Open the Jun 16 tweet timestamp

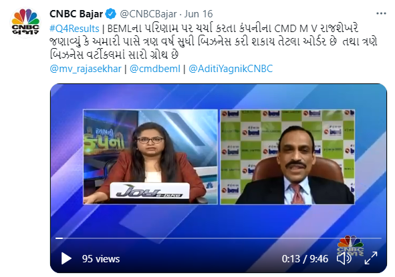[199, 14]
